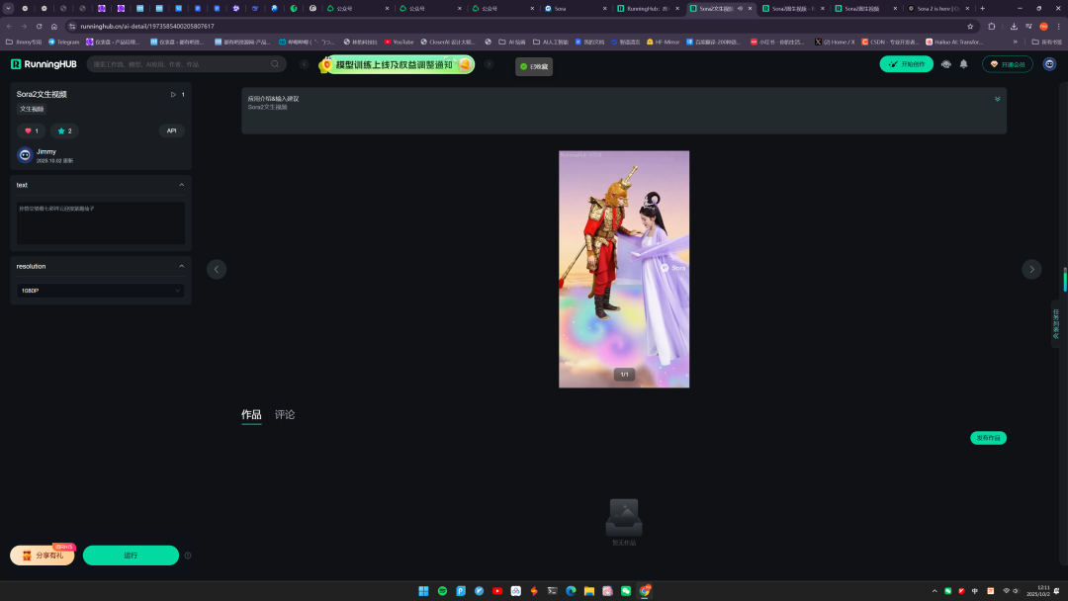Toggle the Chinese input method indicator
1068x601 pixels.
click(975, 591)
